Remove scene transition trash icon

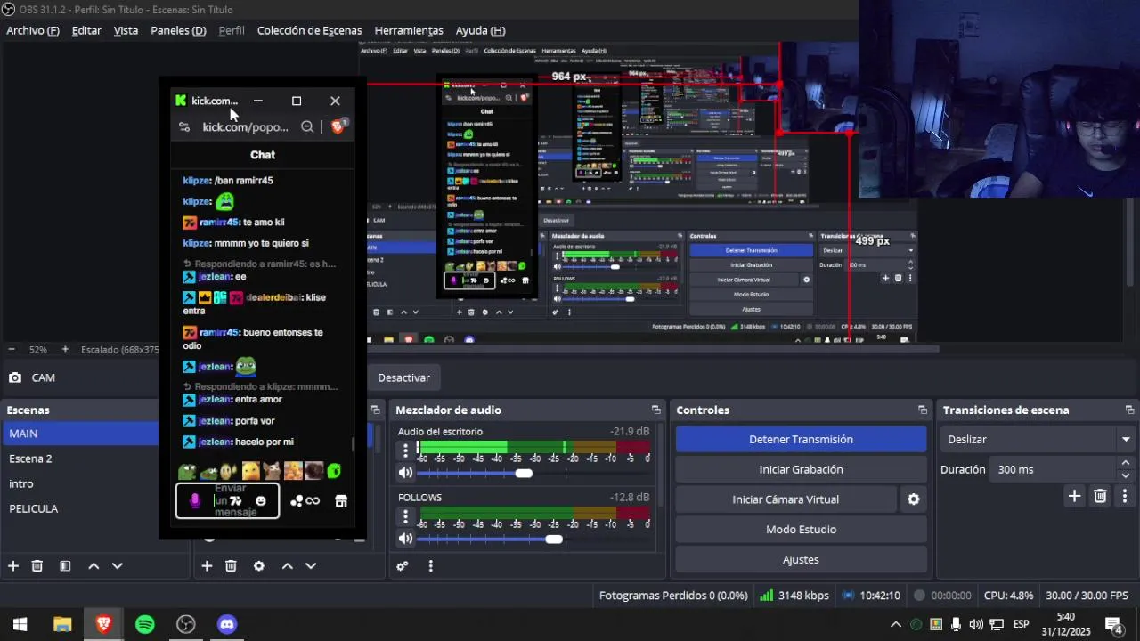pos(1100,496)
